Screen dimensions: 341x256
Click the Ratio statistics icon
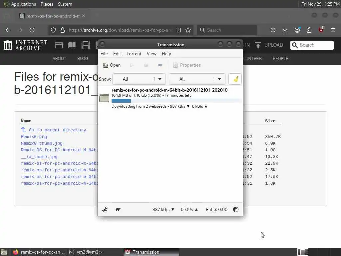tap(236, 209)
